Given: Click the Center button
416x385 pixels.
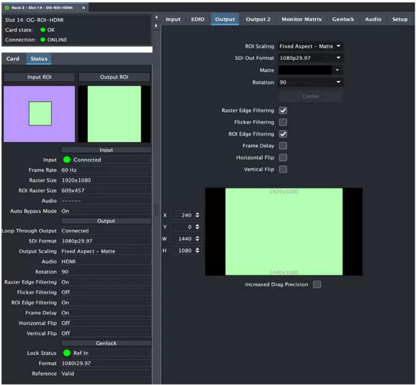Looking at the screenshot, I should [x=310, y=96].
